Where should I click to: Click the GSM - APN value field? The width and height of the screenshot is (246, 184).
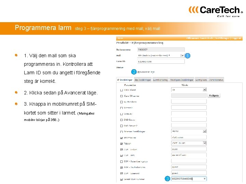189,155
